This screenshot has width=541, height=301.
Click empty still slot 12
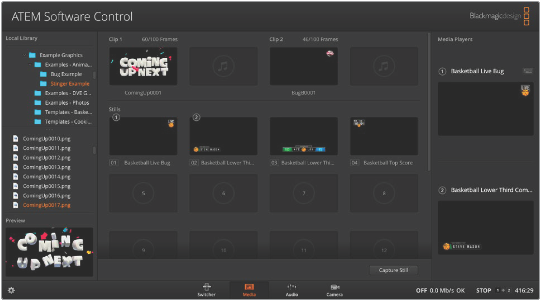384,245
